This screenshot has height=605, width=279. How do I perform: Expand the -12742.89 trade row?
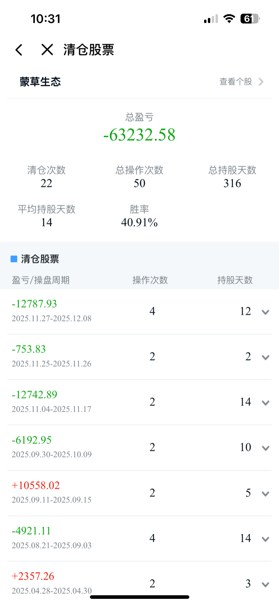[266, 403]
